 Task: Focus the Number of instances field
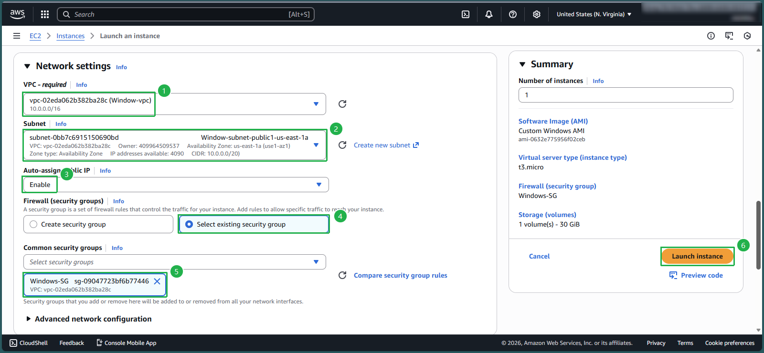(x=626, y=95)
